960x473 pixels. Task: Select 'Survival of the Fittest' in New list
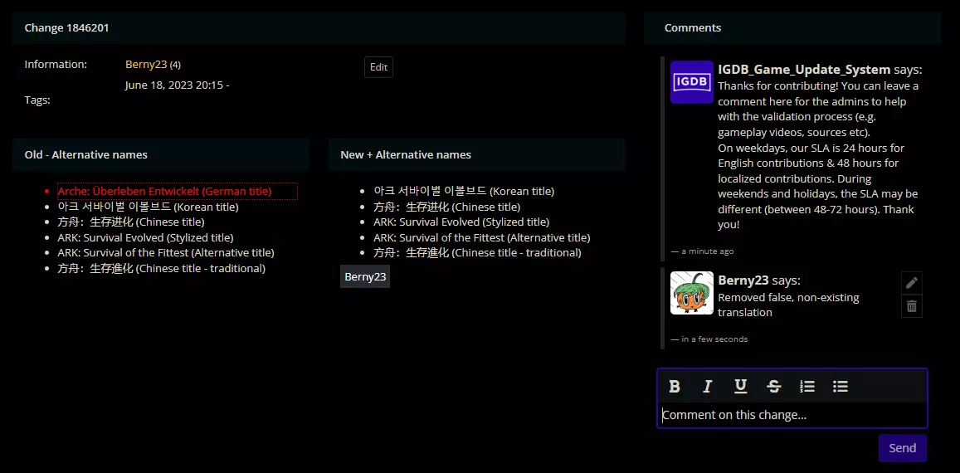[x=482, y=237]
